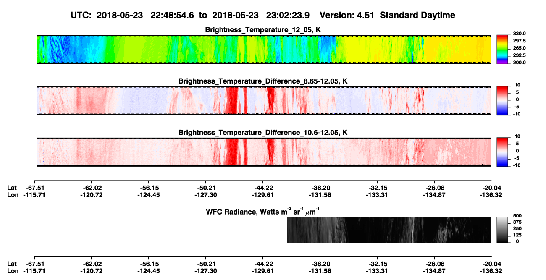Click latitude -26.08 on the axis under the 10.6-12.05 panel

[x=435, y=188]
